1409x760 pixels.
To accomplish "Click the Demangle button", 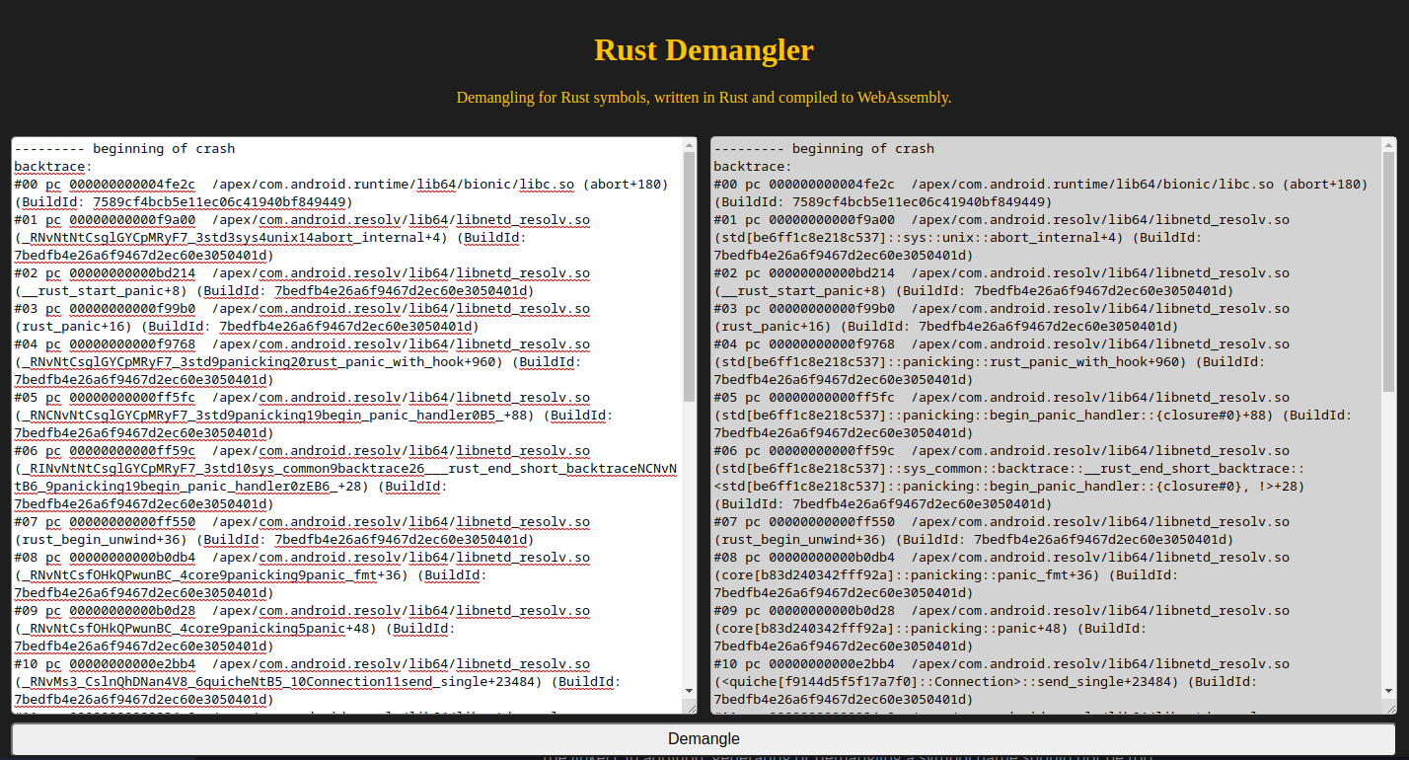I will click(704, 739).
